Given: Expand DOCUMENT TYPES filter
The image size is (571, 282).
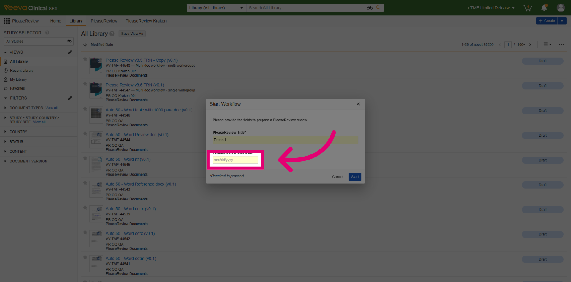Looking at the screenshot, I should click(5, 108).
